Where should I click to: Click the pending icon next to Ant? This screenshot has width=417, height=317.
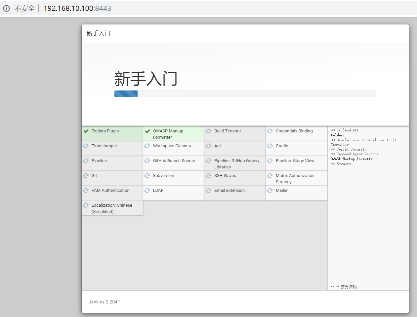(x=209, y=146)
